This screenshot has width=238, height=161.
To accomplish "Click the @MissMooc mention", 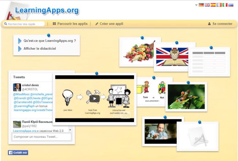I will tap(21, 94).
